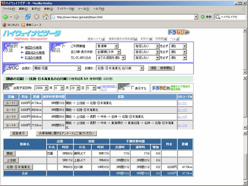Switch to the 簡単ハイナビ tab
Screen dimensions: 248x186
tap(96, 39)
